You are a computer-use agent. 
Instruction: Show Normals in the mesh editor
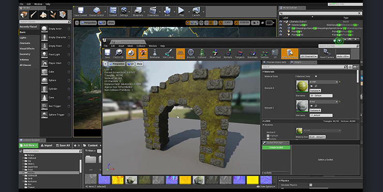click(x=228, y=54)
